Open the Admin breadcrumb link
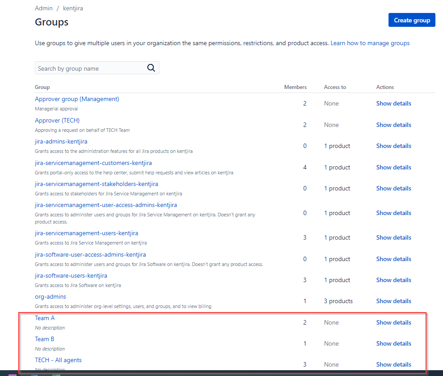 point(43,8)
